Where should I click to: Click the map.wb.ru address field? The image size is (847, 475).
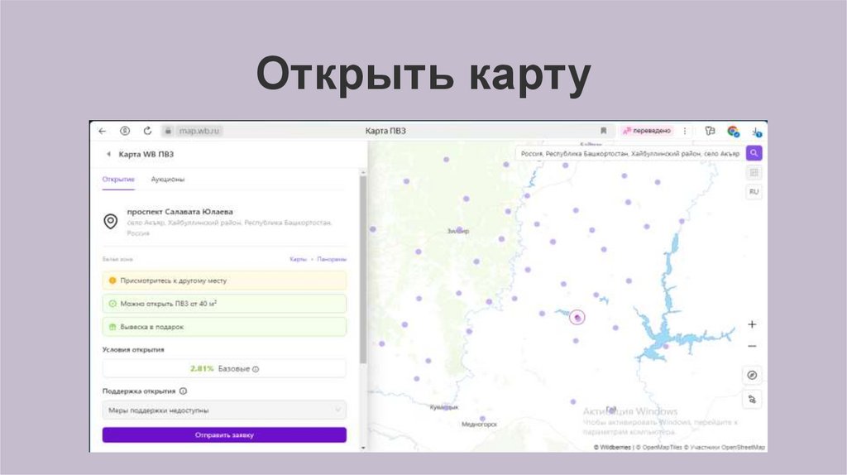coord(199,131)
